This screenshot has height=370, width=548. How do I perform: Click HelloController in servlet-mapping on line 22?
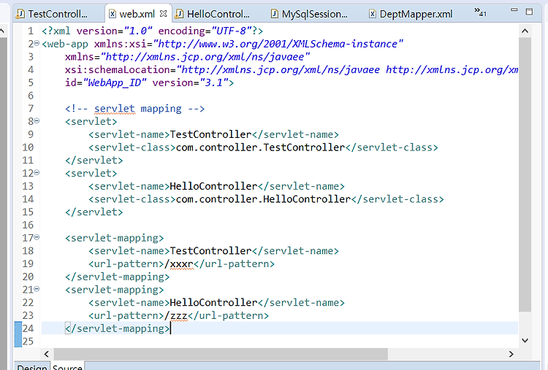pyautogui.click(x=213, y=303)
